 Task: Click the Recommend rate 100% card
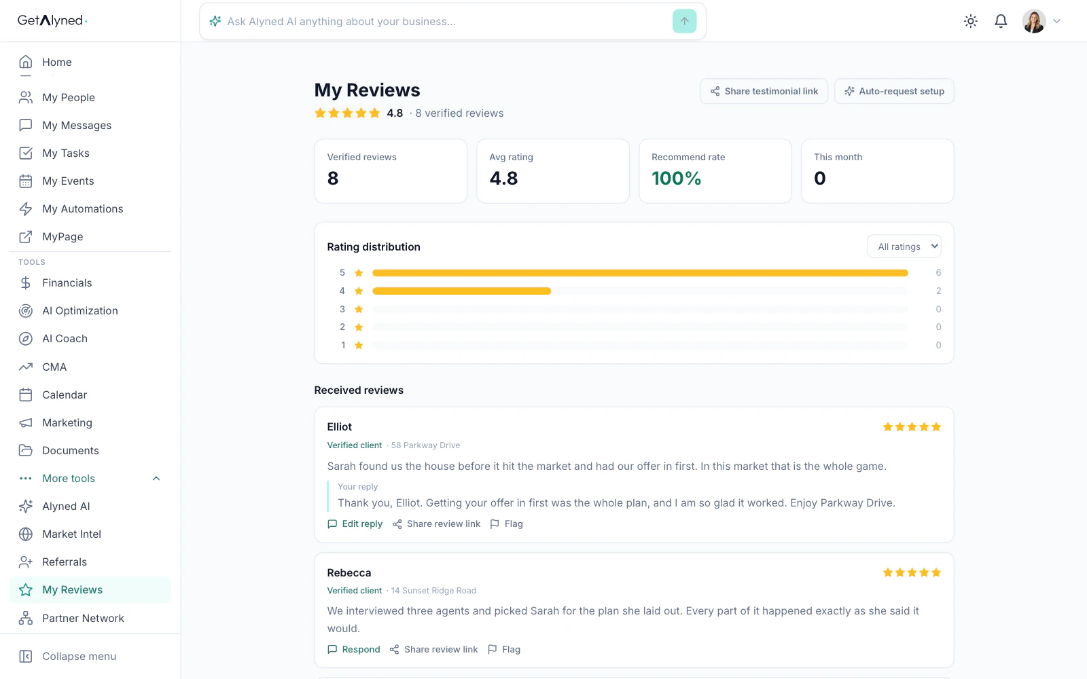click(x=715, y=171)
